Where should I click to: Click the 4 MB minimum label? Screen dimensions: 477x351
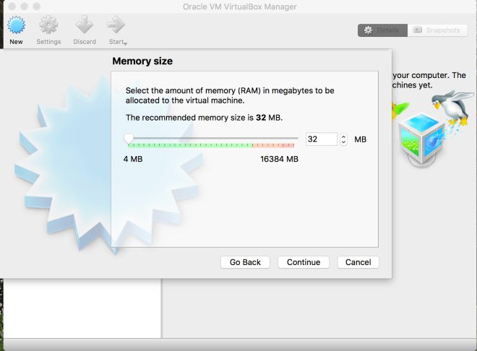click(x=133, y=159)
